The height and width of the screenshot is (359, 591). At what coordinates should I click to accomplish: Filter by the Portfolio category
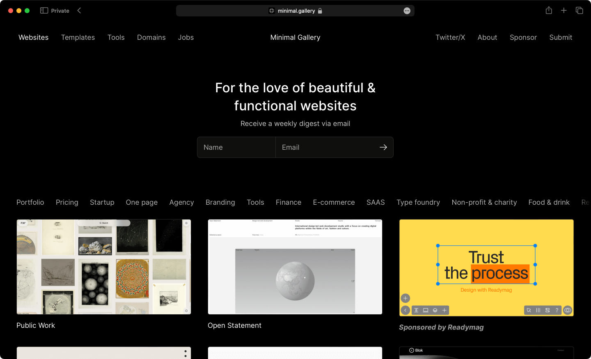tap(30, 202)
